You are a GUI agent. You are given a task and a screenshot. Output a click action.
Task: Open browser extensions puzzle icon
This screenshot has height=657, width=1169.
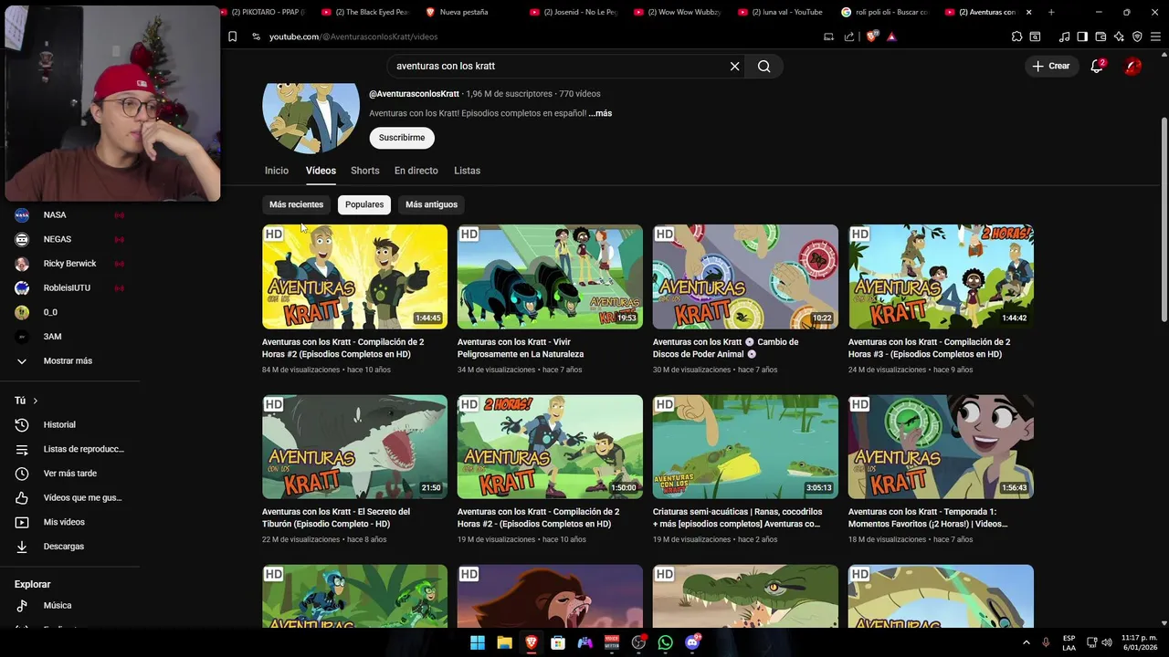(x=1016, y=36)
